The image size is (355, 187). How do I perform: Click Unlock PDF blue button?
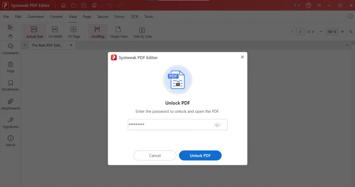200,155
